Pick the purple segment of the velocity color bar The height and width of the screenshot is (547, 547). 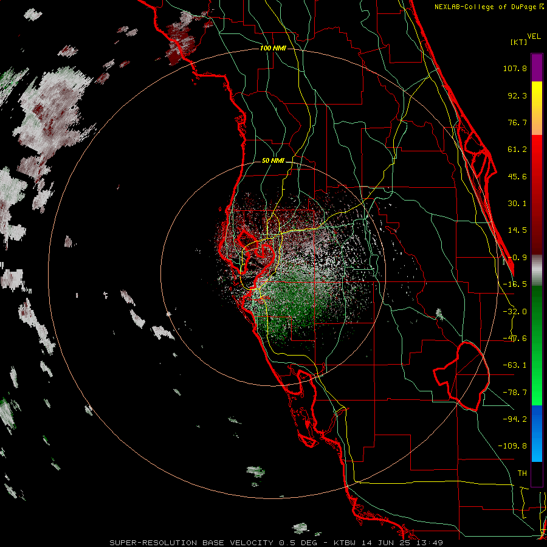(x=537, y=67)
